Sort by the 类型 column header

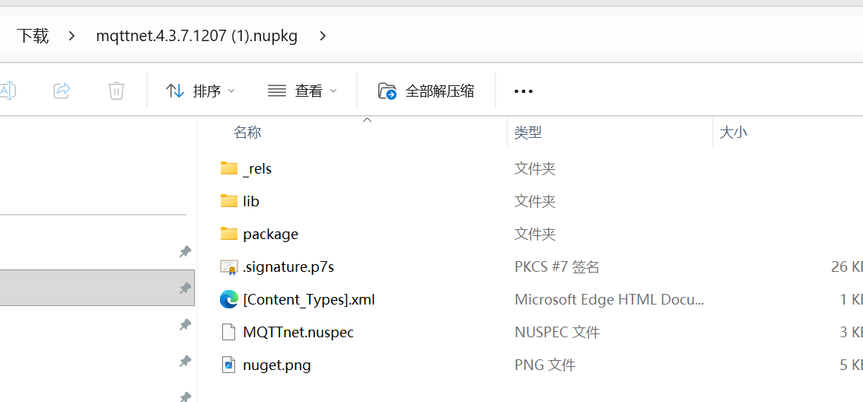coord(528,132)
